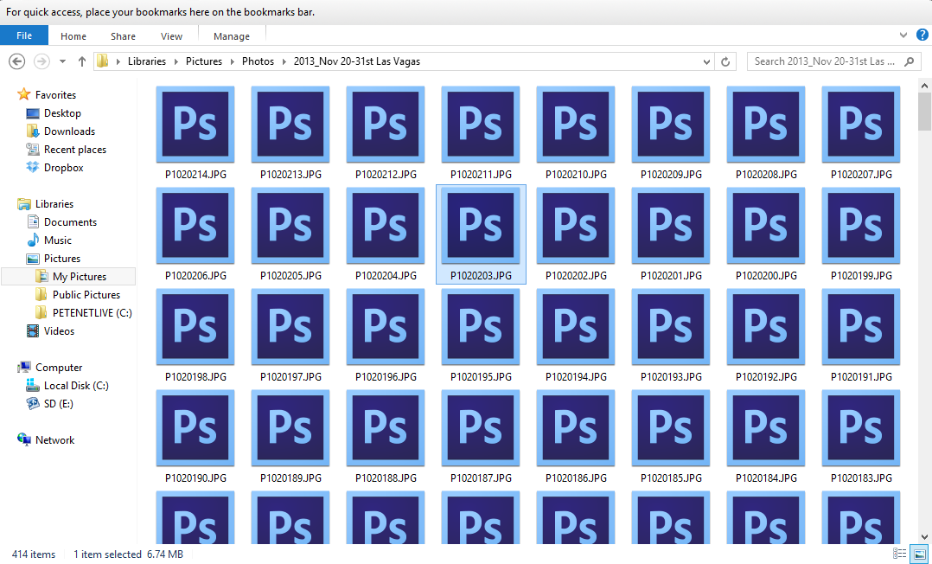Select Photos in the address breadcrumb
The height and width of the screenshot is (564, 932).
[258, 61]
